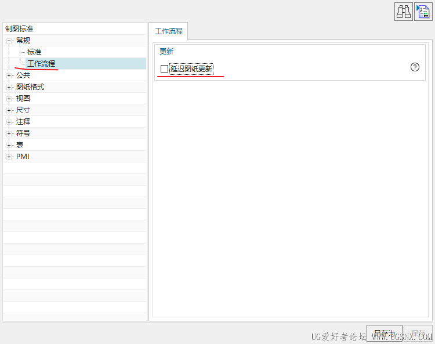435x344 pixels.
Task: Select the 图纸格式 tree label
Action: 30,87
